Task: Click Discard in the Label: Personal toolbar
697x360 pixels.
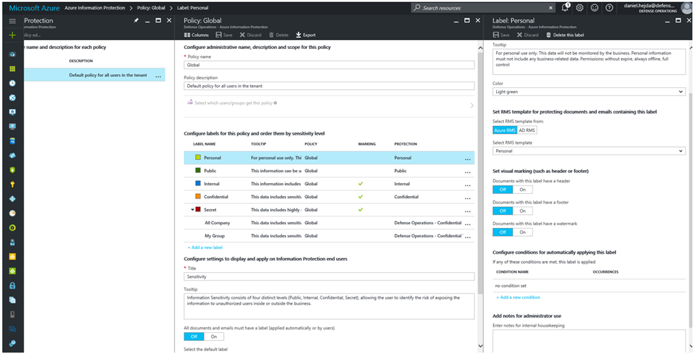Action: pos(528,35)
